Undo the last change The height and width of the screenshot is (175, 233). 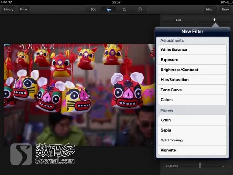coord(23,9)
